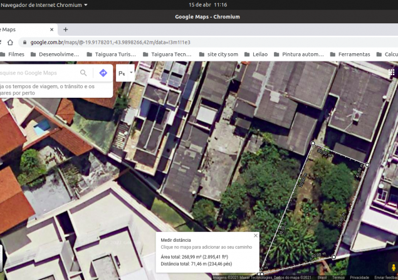Select the southeast measurement point

coord(334,257)
